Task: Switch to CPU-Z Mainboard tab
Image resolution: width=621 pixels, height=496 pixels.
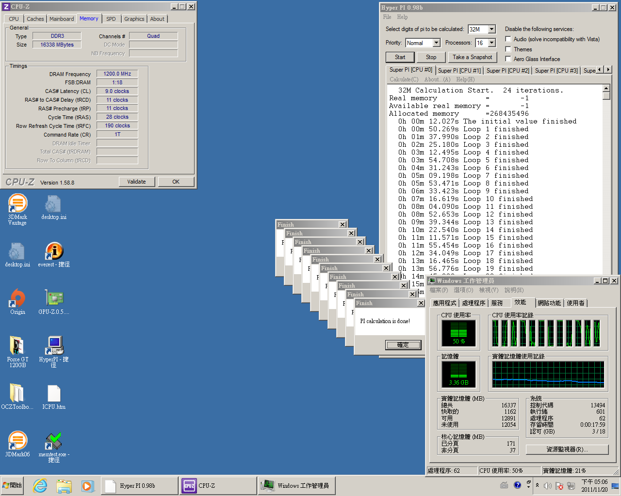Action: click(x=62, y=19)
